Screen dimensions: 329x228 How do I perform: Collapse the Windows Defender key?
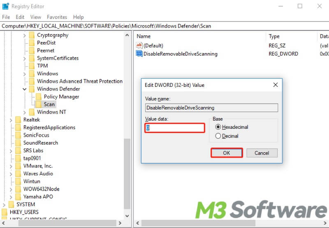pos(25,89)
